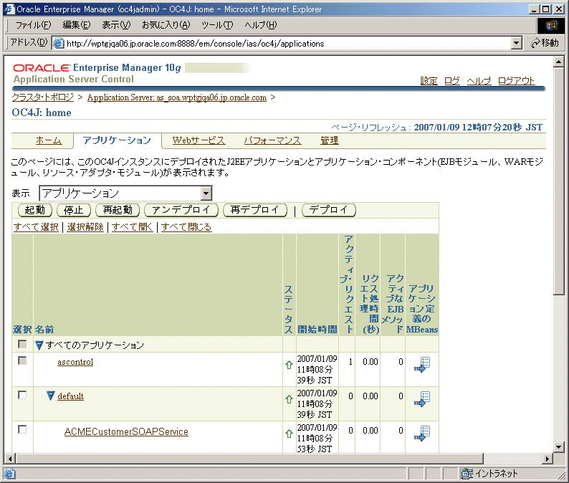Click the IE page icon in status bar
569x483 pixels.
click(x=9, y=473)
